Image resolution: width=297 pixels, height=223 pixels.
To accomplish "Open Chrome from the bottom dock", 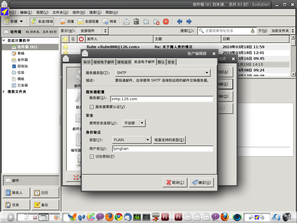I will click(119, 217).
